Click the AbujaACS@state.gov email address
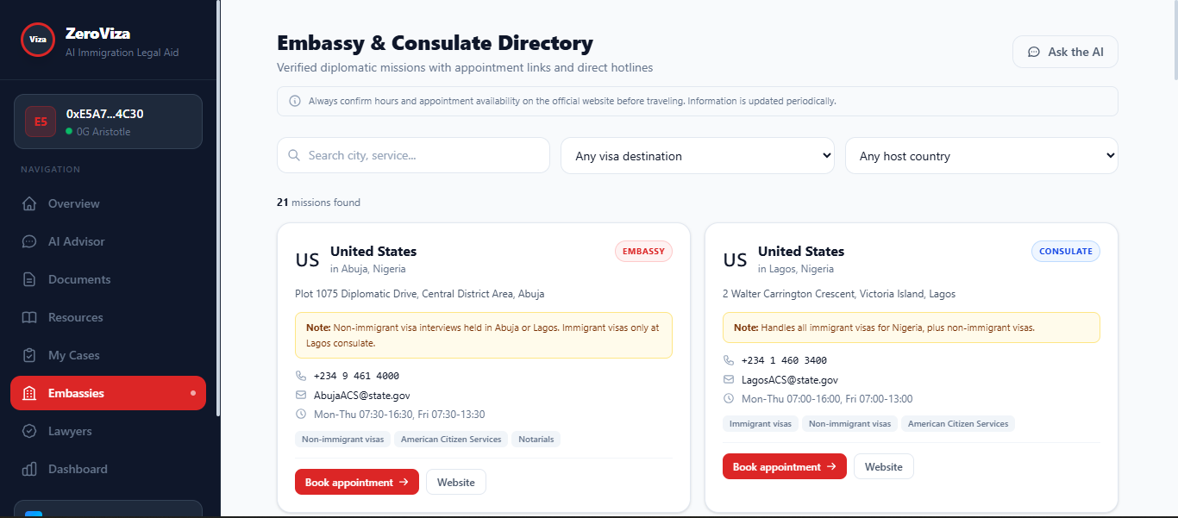Screen dimensions: 1178x518 (362, 396)
